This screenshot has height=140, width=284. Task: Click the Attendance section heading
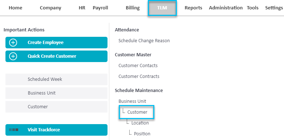pos(127,30)
